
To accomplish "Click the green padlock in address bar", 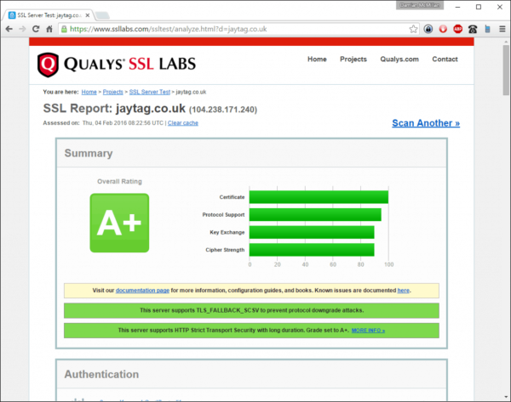I will [64, 29].
